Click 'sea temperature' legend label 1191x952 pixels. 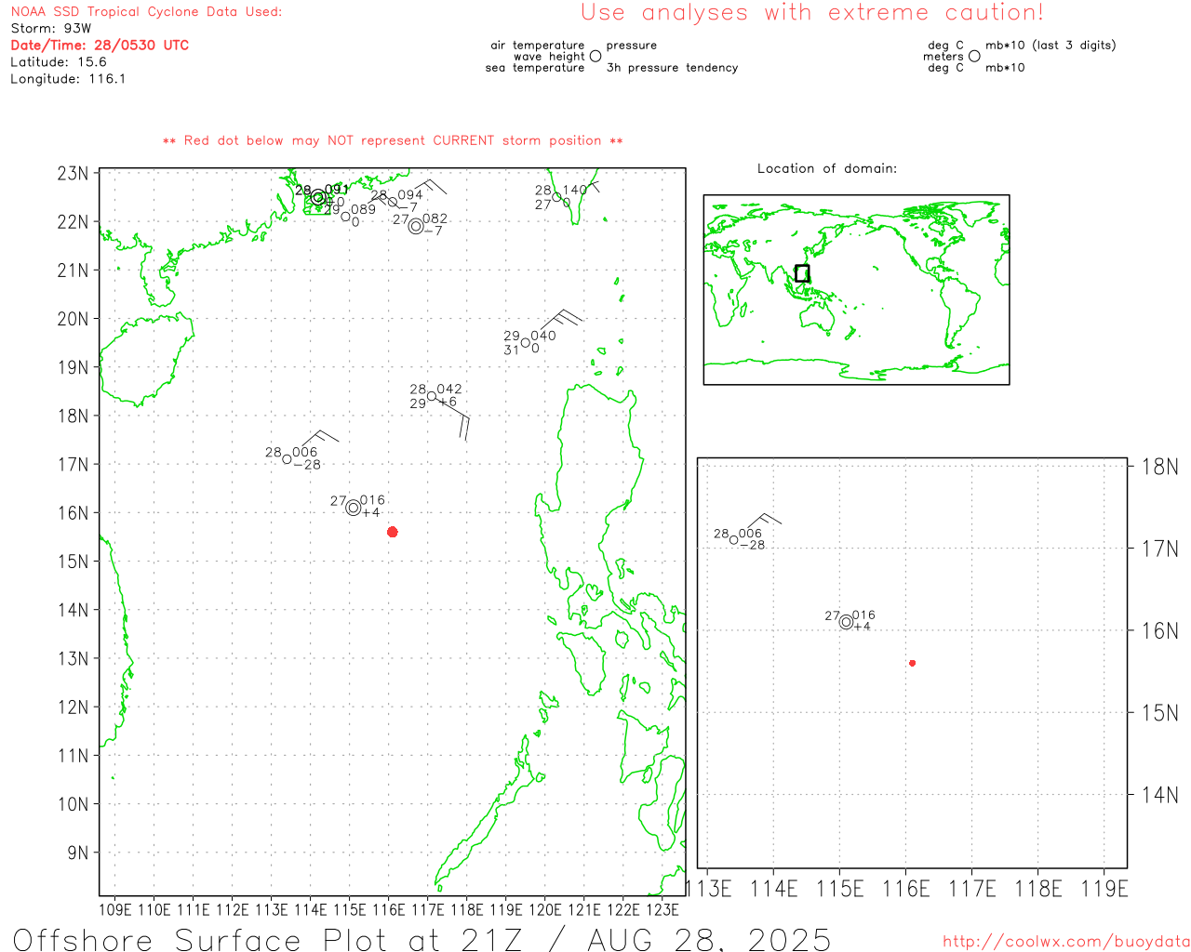(535, 68)
